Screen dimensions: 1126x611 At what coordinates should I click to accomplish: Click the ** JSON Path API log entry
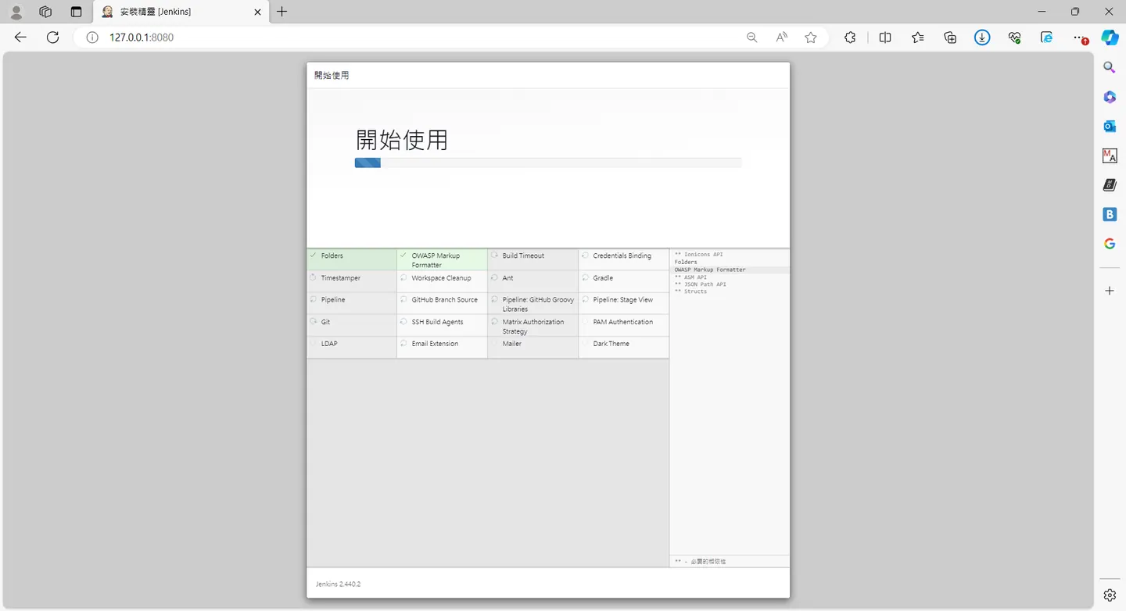pos(701,284)
